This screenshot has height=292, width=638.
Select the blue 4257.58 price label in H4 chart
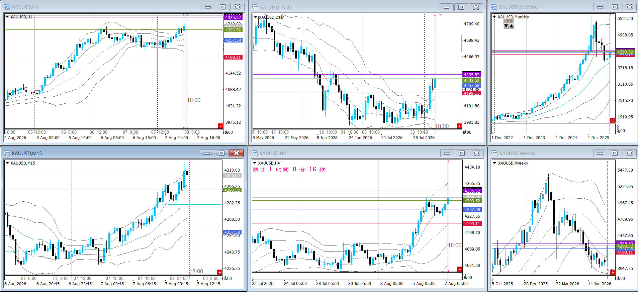(x=472, y=210)
